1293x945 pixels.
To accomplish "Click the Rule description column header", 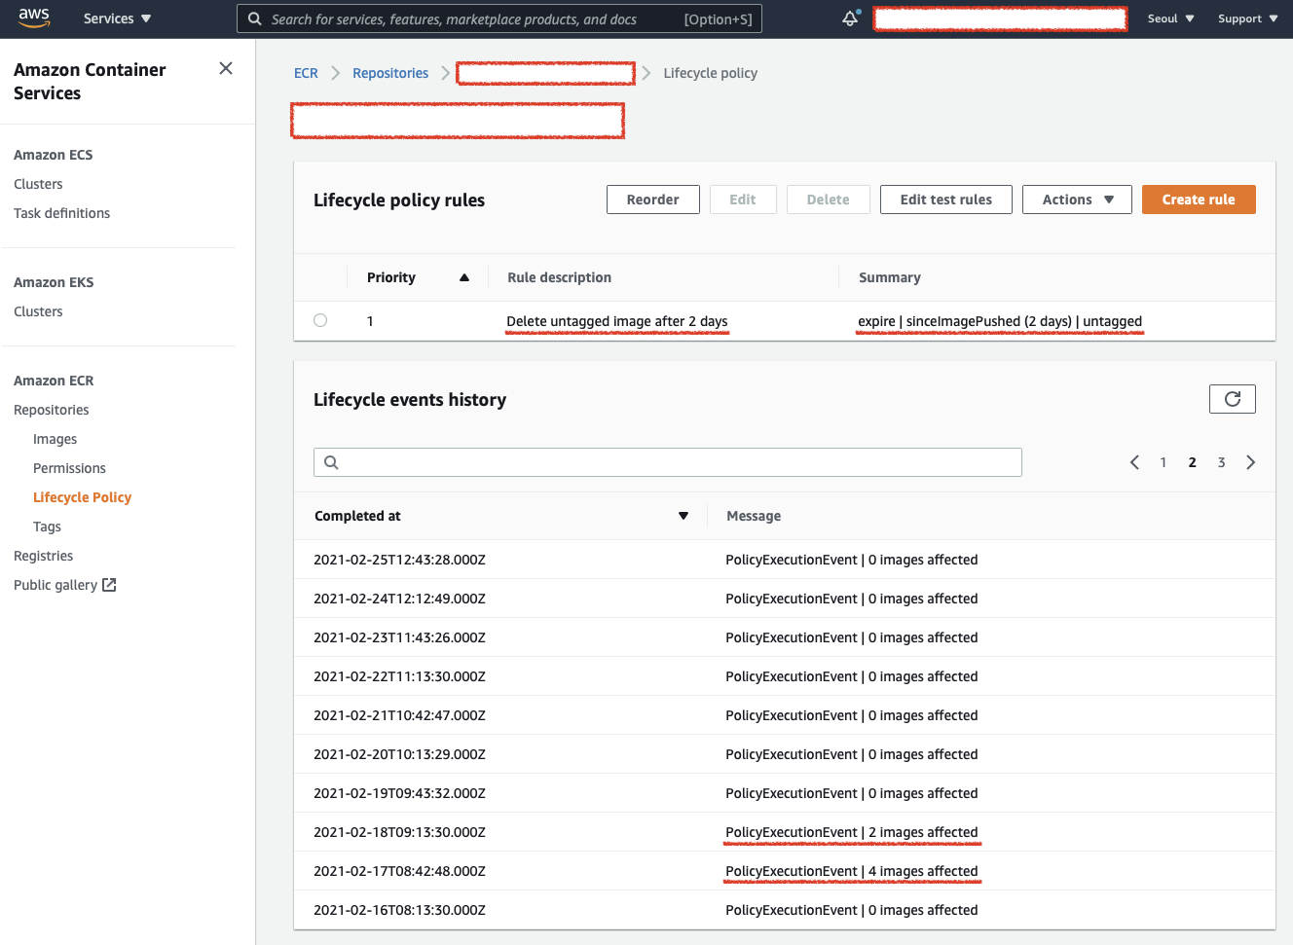I will 559,277.
